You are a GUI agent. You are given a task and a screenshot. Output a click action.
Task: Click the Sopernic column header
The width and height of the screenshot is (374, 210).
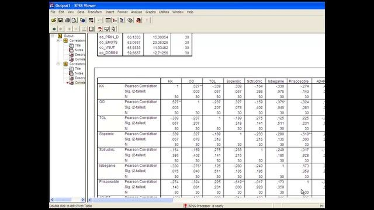tap(234, 82)
